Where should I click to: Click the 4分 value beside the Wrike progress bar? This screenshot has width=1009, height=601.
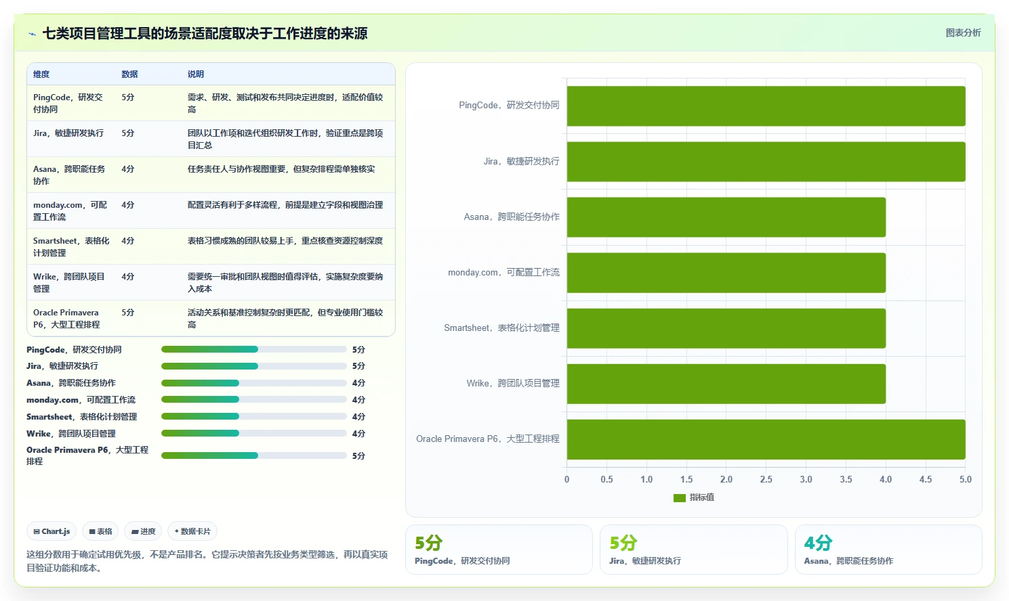point(358,434)
